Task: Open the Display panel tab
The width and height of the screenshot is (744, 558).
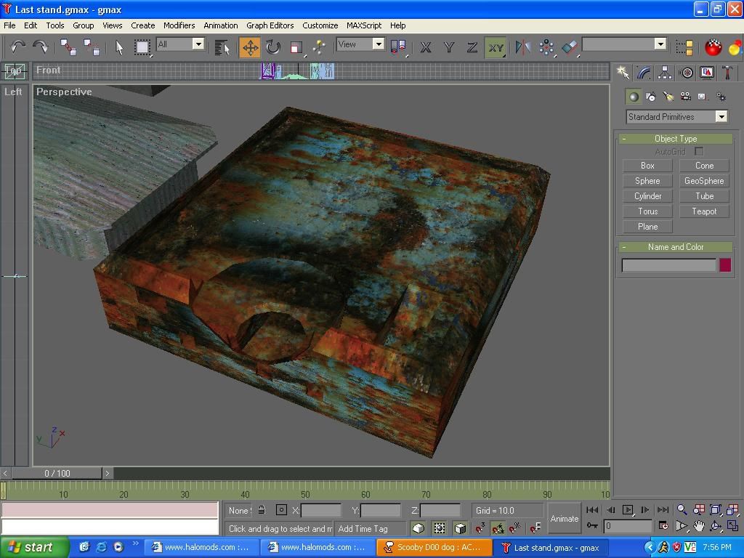Action: 707,72
